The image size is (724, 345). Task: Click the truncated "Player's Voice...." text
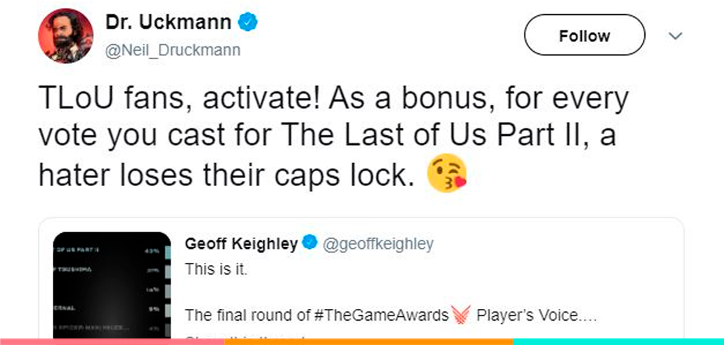pos(535,315)
